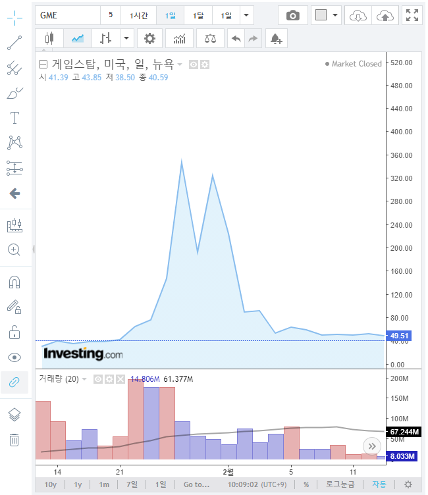Viewport: 428px width, 495px height.
Task: Open compare symbols scales icon
Action: pyautogui.click(x=210, y=39)
